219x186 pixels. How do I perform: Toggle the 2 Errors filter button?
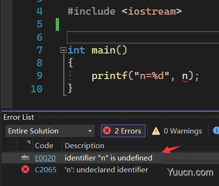tap(123, 131)
